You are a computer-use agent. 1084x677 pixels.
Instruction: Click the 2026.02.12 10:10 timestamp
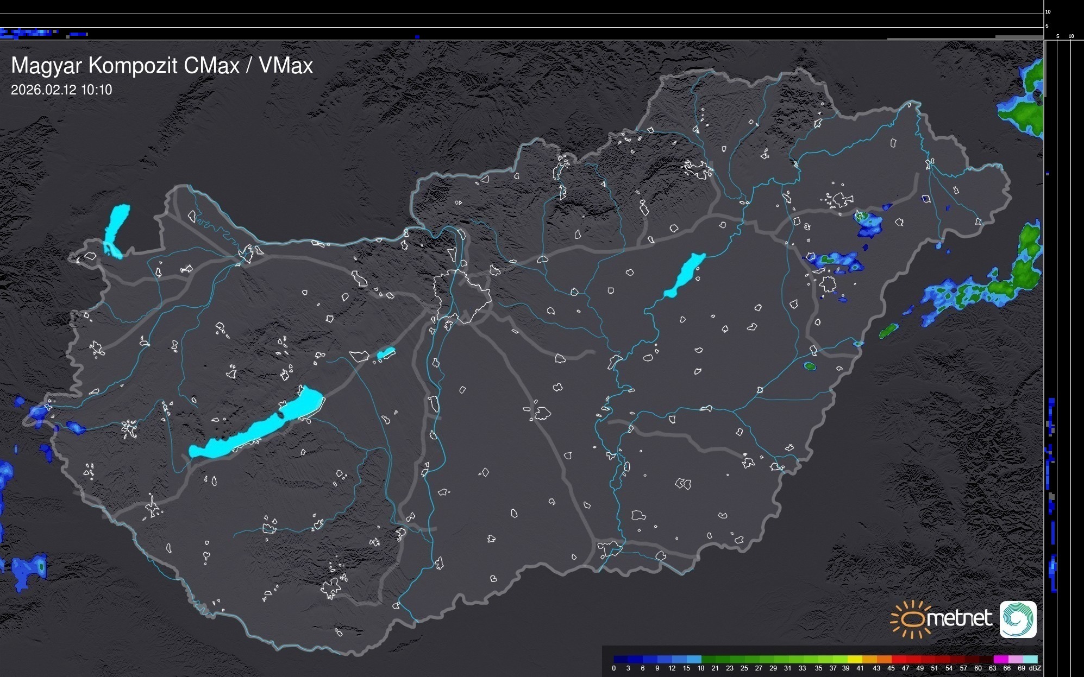[x=61, y=90]
